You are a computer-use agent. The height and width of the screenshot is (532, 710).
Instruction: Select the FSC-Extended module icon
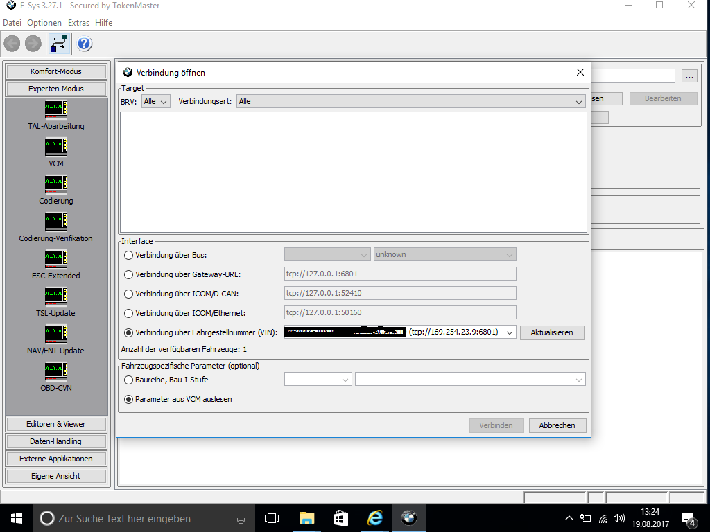tap(56, 259)
